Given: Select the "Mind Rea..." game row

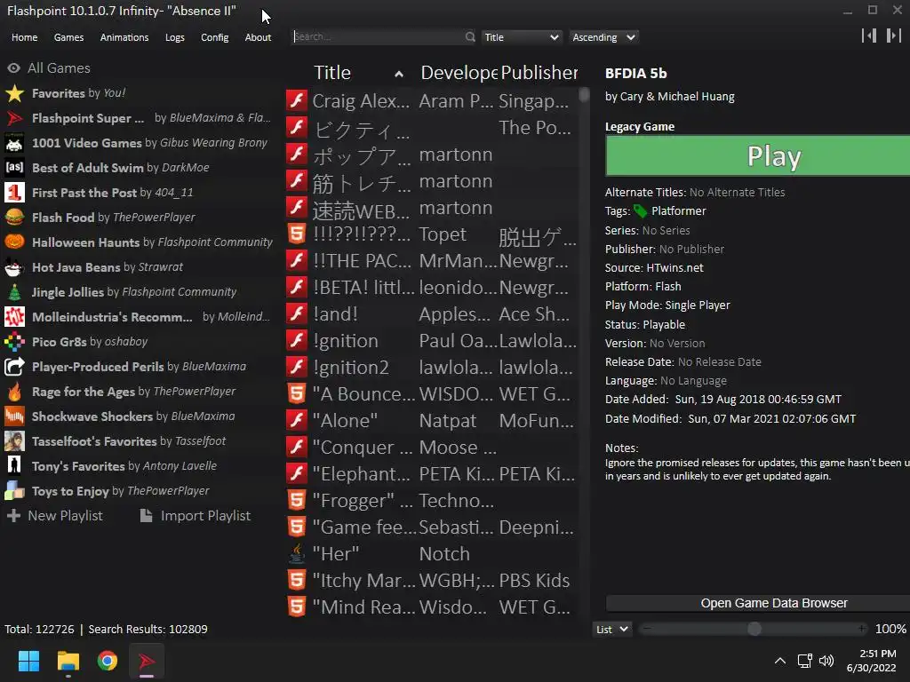Looking at the screenshot, I should click(431, 607).
